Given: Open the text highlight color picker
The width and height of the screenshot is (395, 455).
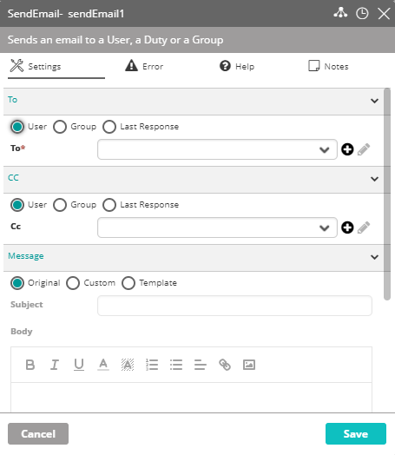Looking at the screenshot, I should 128,365.
